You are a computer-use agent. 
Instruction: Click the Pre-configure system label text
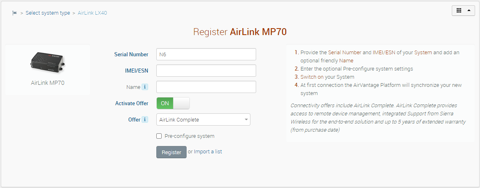coord(189,136)
